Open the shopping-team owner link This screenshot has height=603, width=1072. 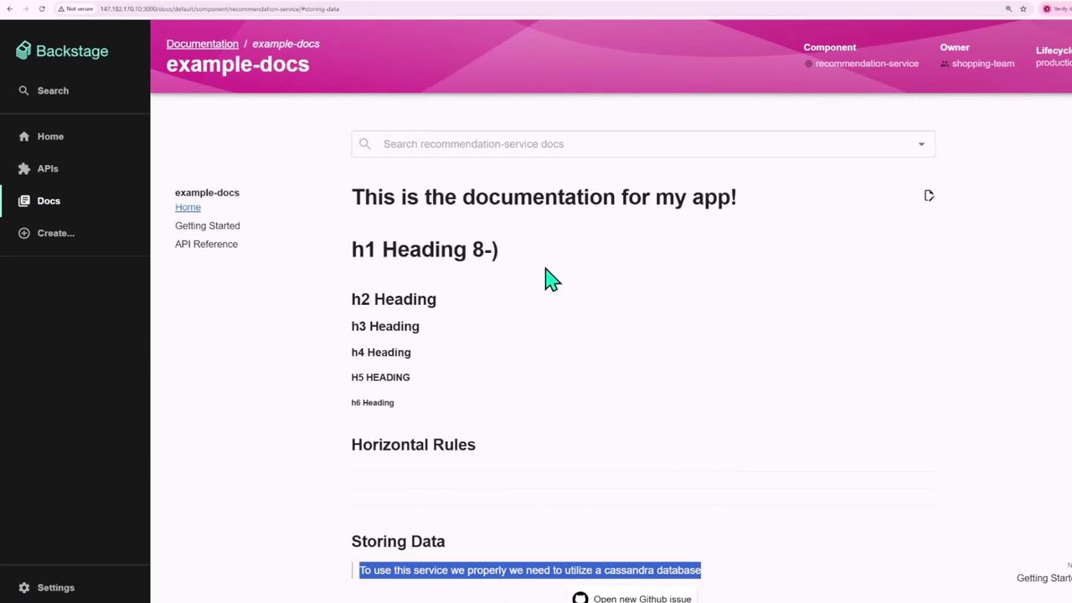(982, 64)
